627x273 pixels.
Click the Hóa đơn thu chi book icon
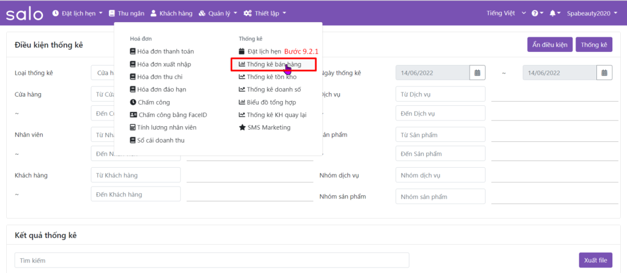133,77
